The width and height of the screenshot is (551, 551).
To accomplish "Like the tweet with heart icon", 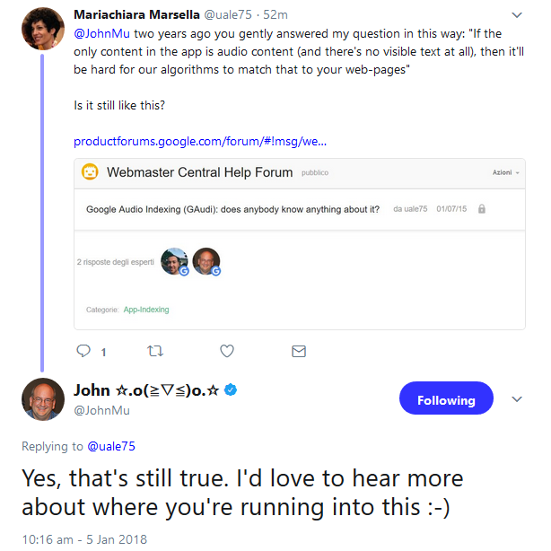I will [227, 350].
